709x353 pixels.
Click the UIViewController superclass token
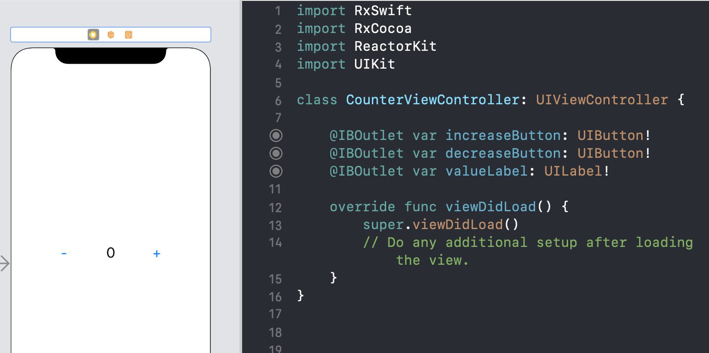coord(602,99)
